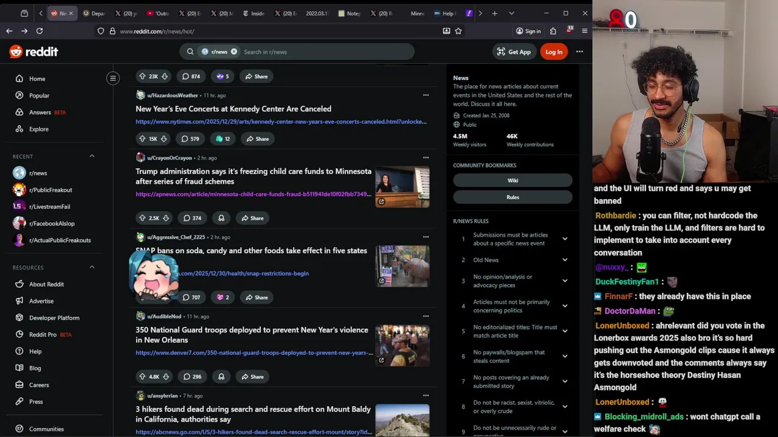Open comments on the Kennedy Center post
Viewport: 778px width, 437px height.
click(190, 139)
